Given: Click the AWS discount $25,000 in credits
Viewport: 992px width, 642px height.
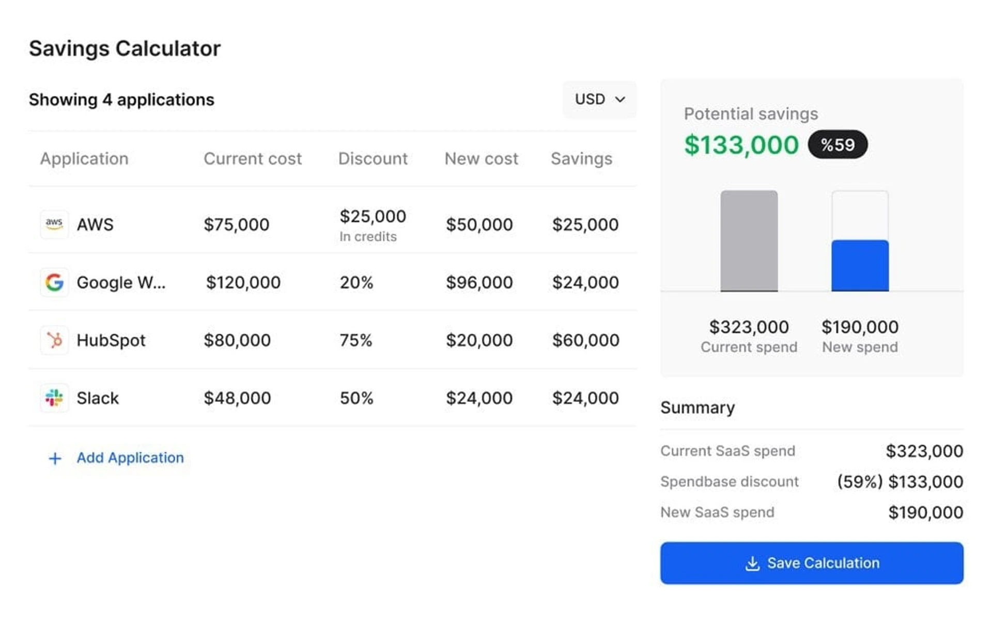Looking at the screenshot, I should [373, 225].
